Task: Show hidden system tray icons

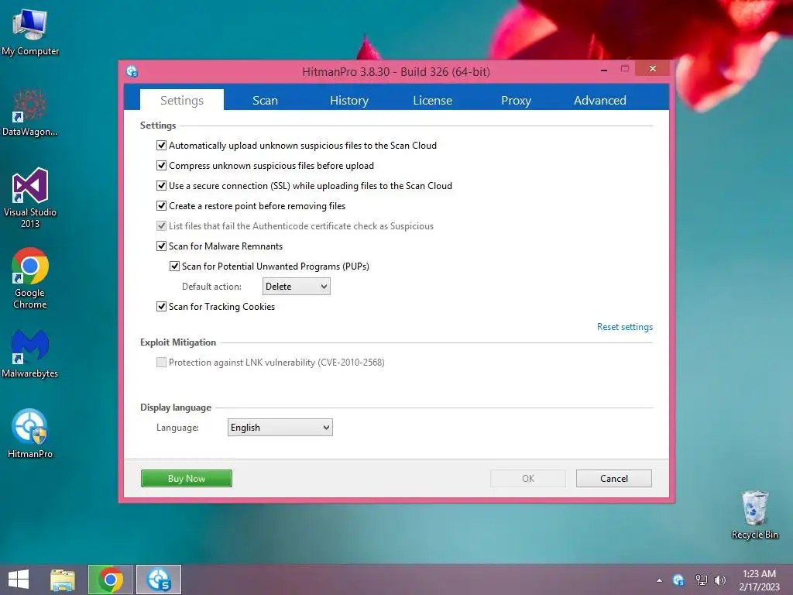Action: pos(659,580)
